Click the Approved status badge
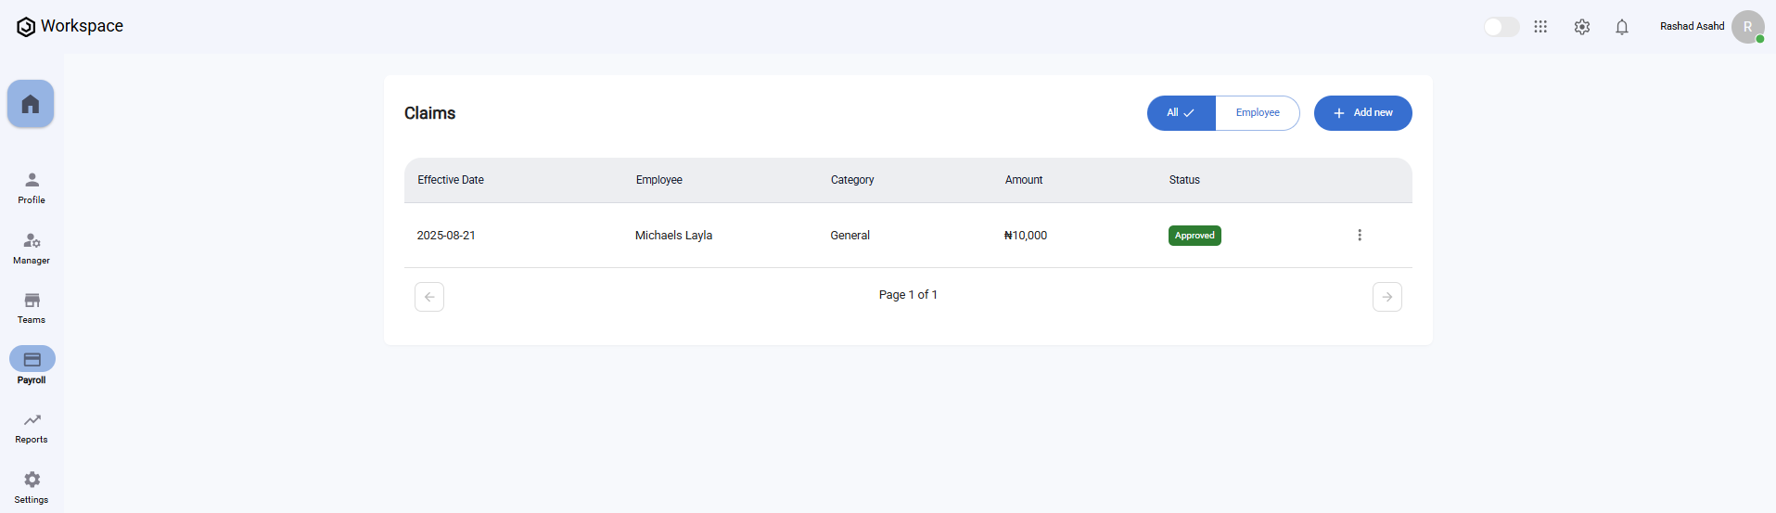Image resolution: width=1776 pixels, height=513 pixels. (x=1195, y=236)
